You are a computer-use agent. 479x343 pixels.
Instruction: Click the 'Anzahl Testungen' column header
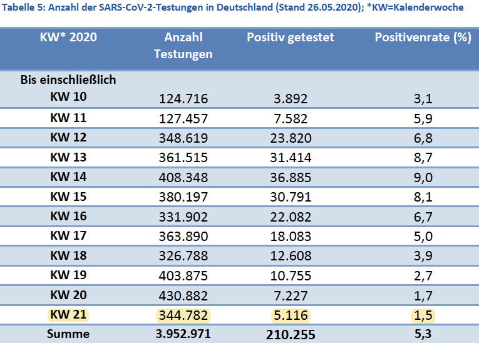pyautogui.click(x=183, y=46)
